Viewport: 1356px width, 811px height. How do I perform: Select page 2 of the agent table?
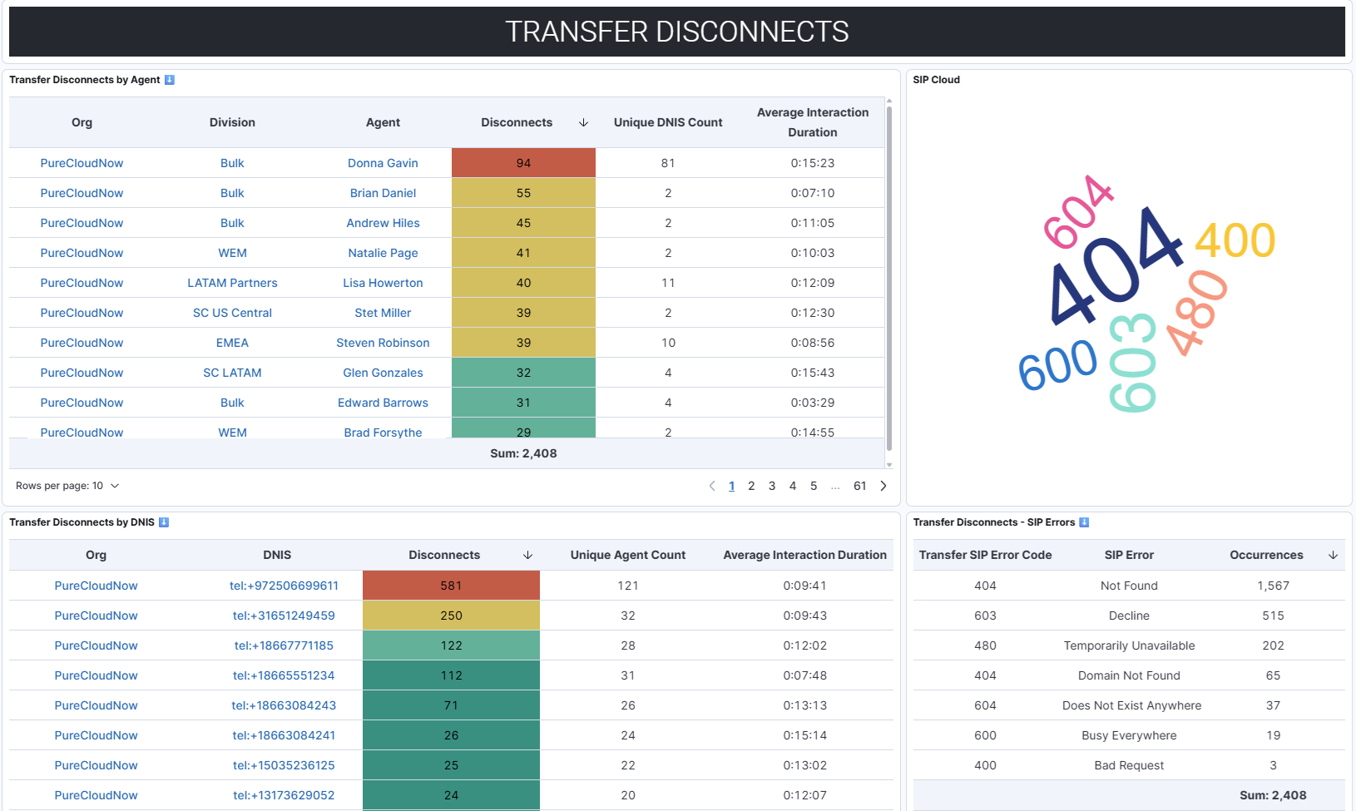tap(751, 485)
